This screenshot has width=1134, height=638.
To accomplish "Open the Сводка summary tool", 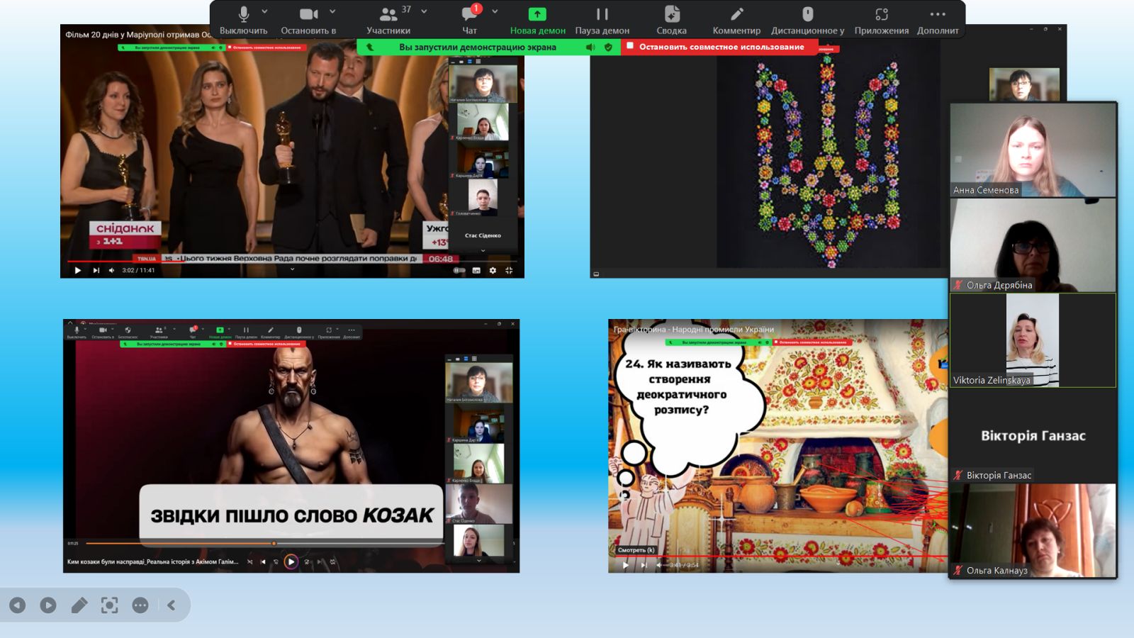I will coord(671,20).
